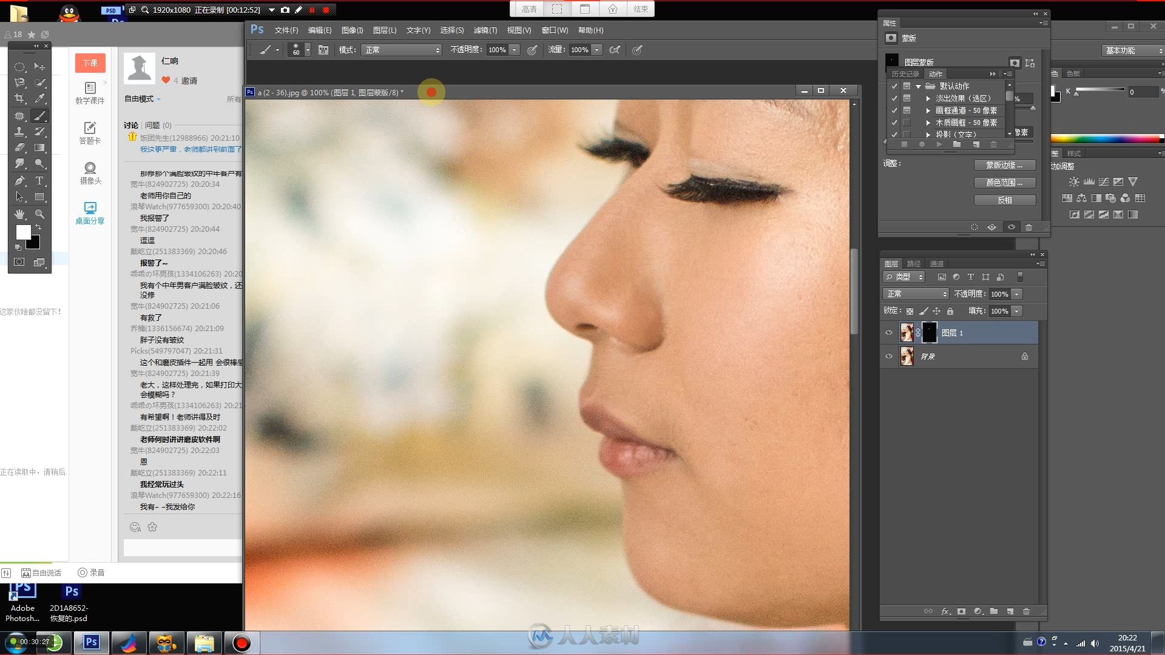Select the Eraser tool
This screenshot has width=1165, height=655.
(19, 147)
